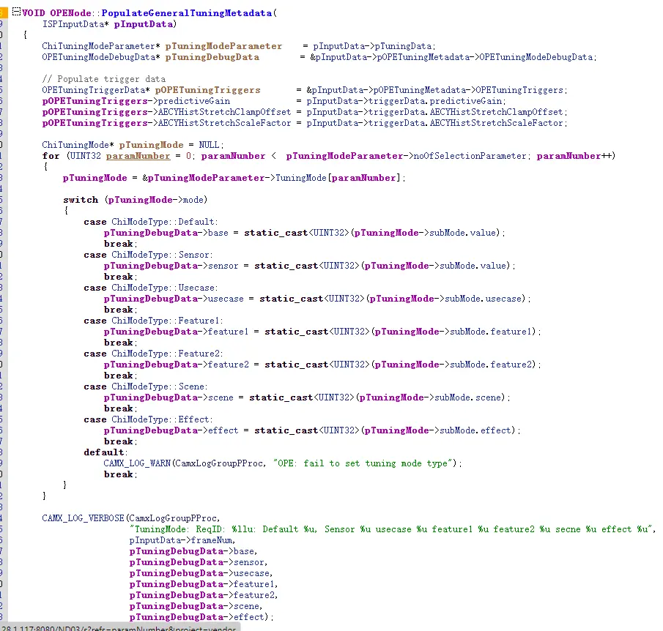Click subMode.feature2 in static_cast expression
The width and height of the screenshot is (663, 631).
pos(491,365)
